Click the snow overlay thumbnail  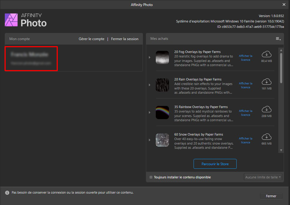tap(162, 140)
